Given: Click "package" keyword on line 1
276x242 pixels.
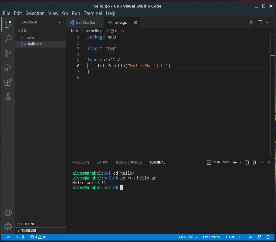Looking at the screenshot, I should click(x=96, y=37).
